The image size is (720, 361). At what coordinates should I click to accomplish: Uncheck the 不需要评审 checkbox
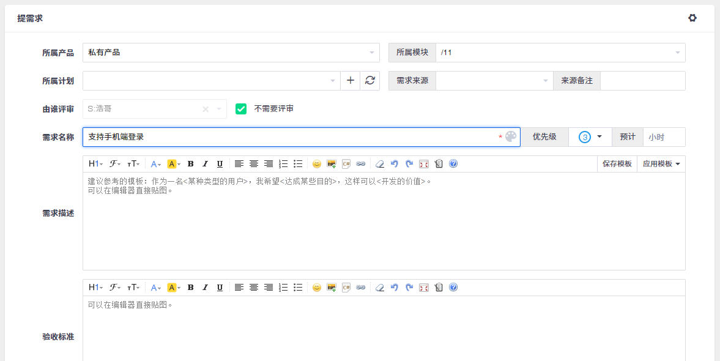coord(241,109)
